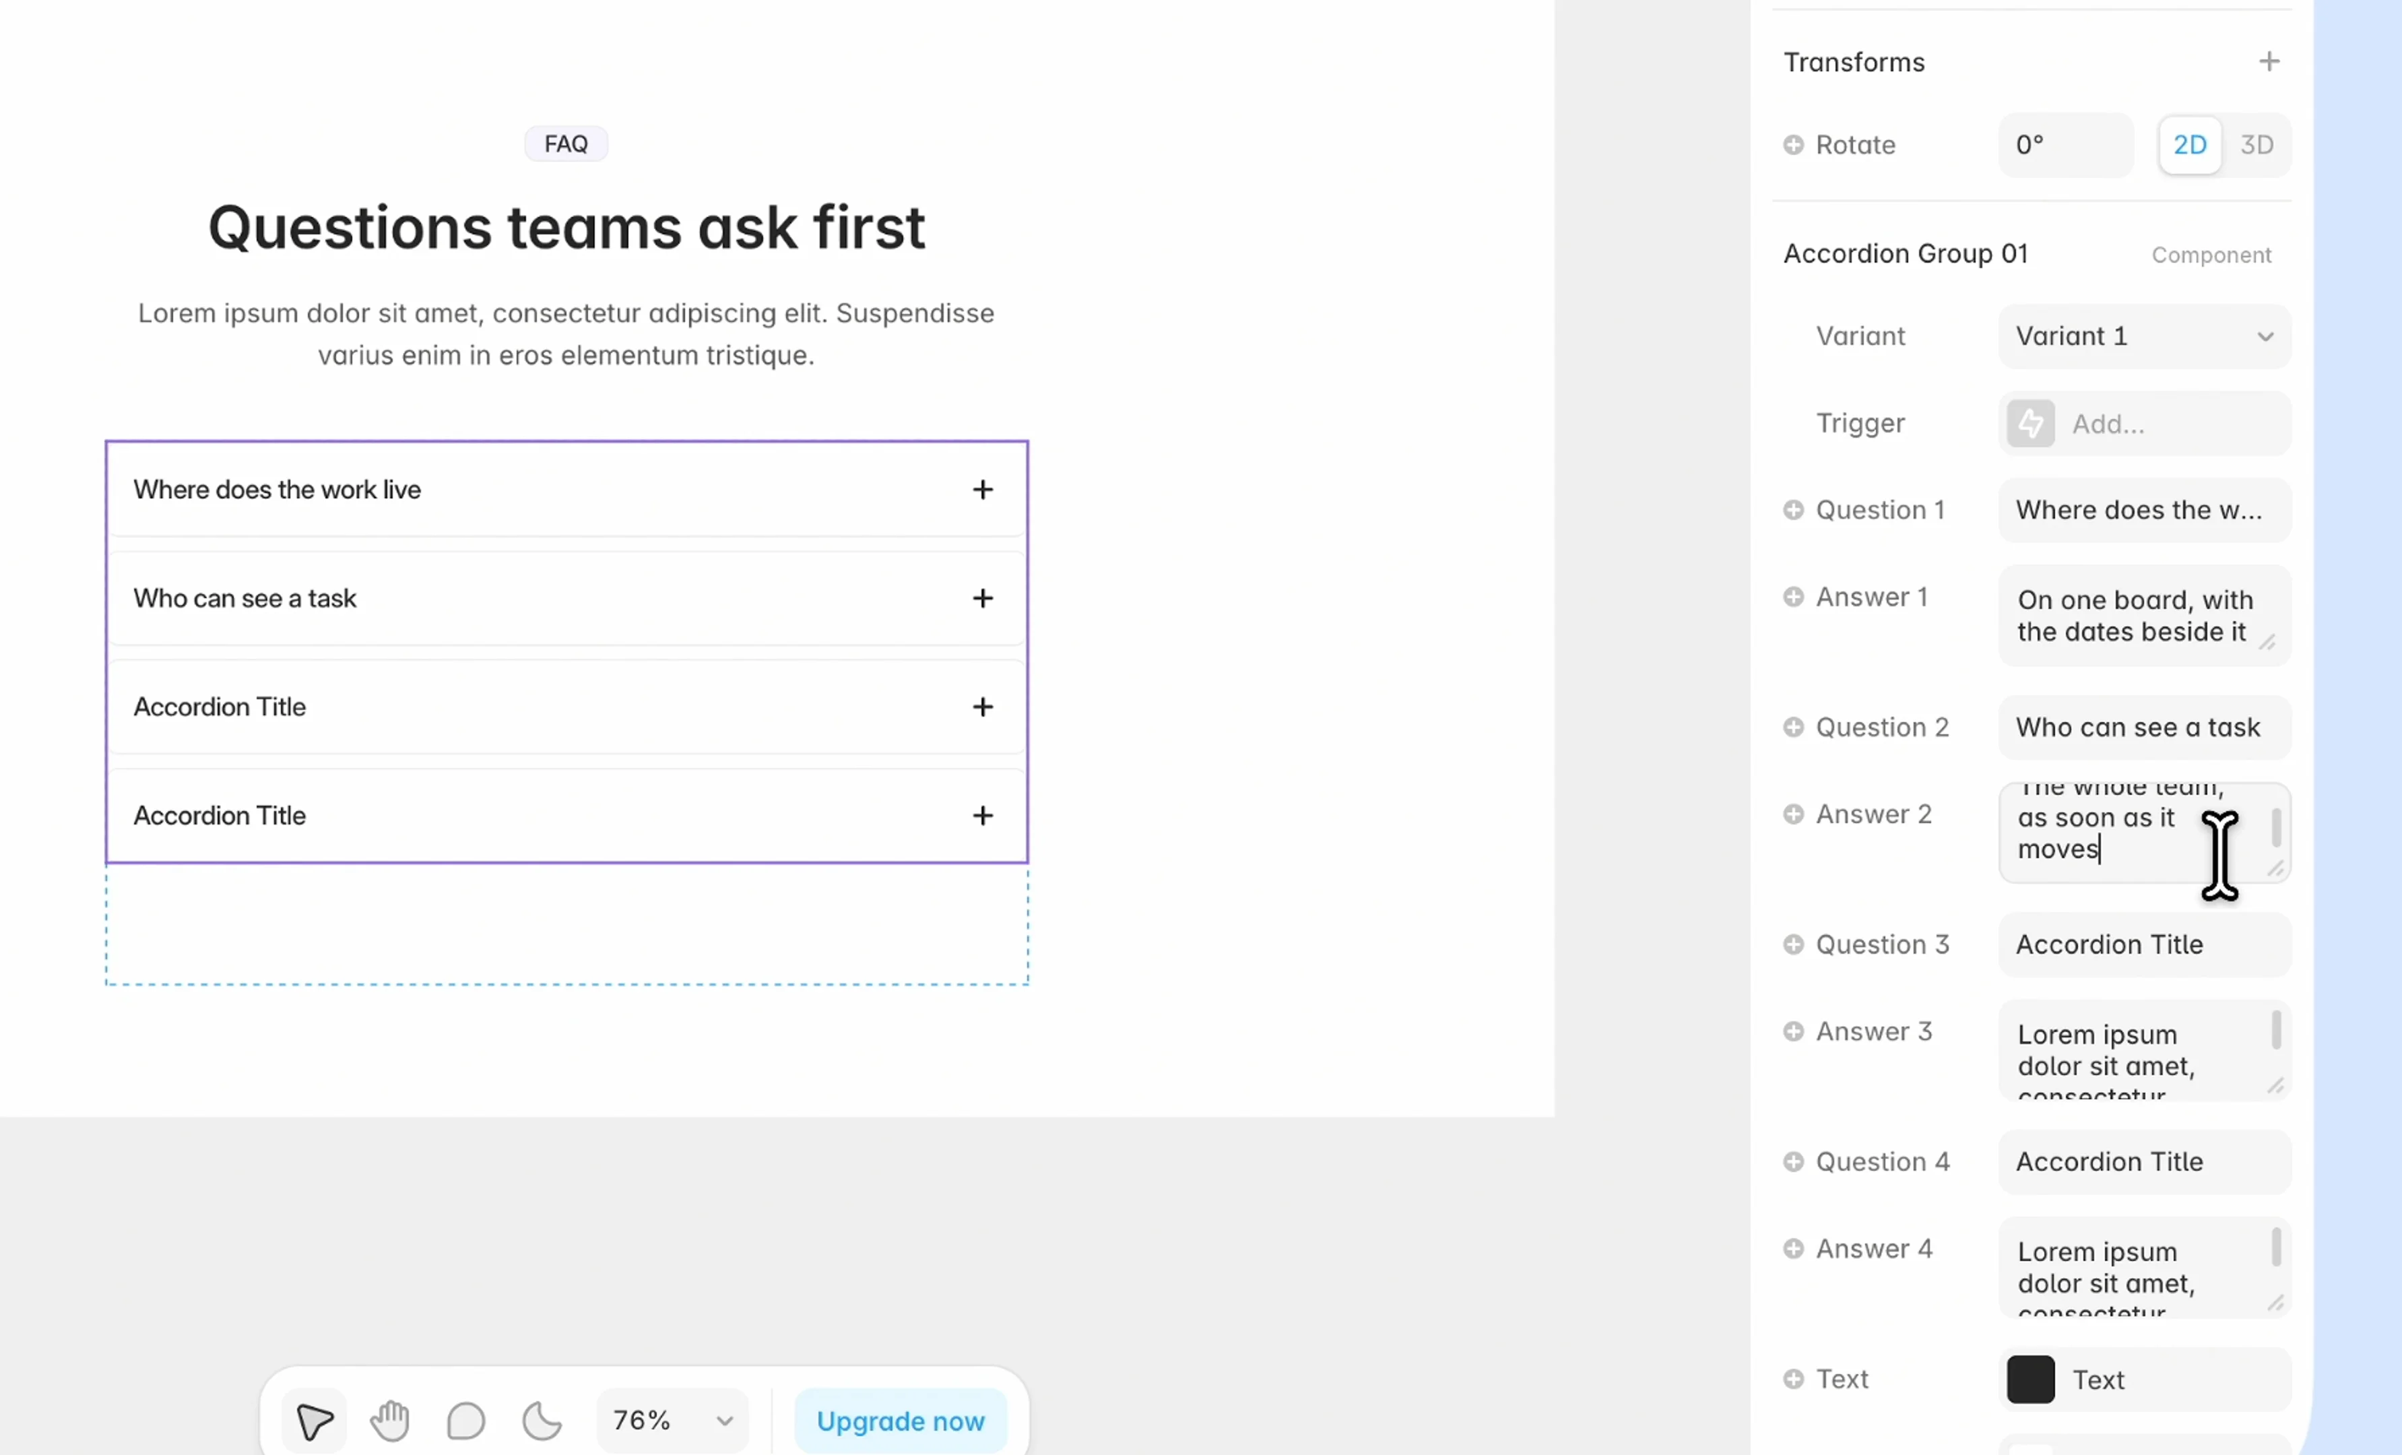Expand the third Accordion Title item
The image size is (2402, 1455).
[x=566, y=707]
